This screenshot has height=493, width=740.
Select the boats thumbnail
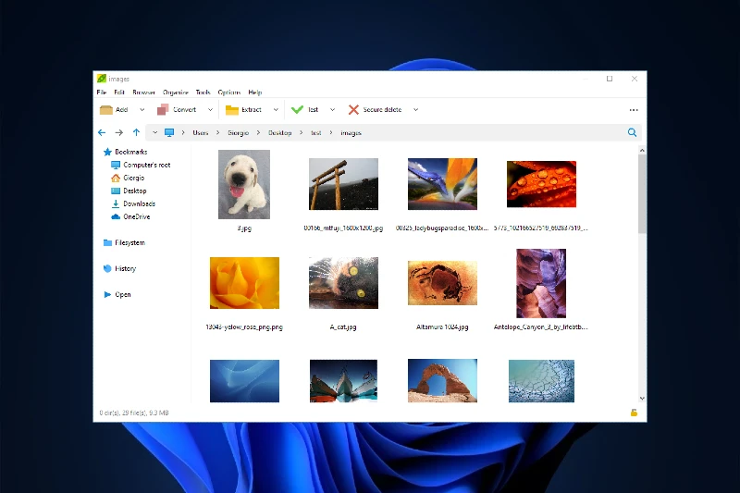(343, 381)
